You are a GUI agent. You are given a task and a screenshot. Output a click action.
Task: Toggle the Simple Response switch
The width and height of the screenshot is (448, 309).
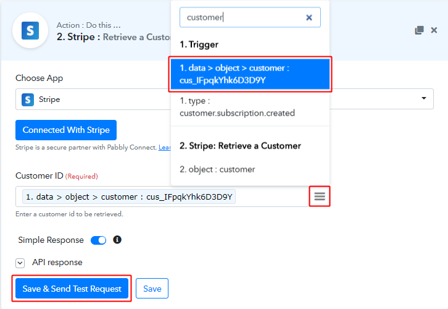click(x=98, y=240)
